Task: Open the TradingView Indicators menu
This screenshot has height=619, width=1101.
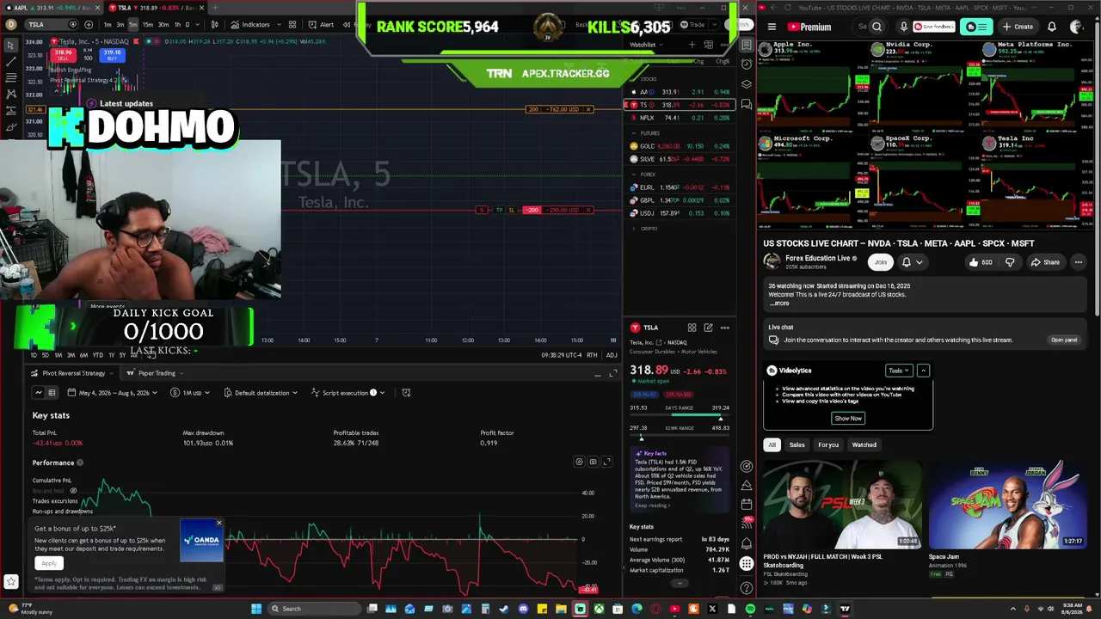Action: [x=250, y=24]
